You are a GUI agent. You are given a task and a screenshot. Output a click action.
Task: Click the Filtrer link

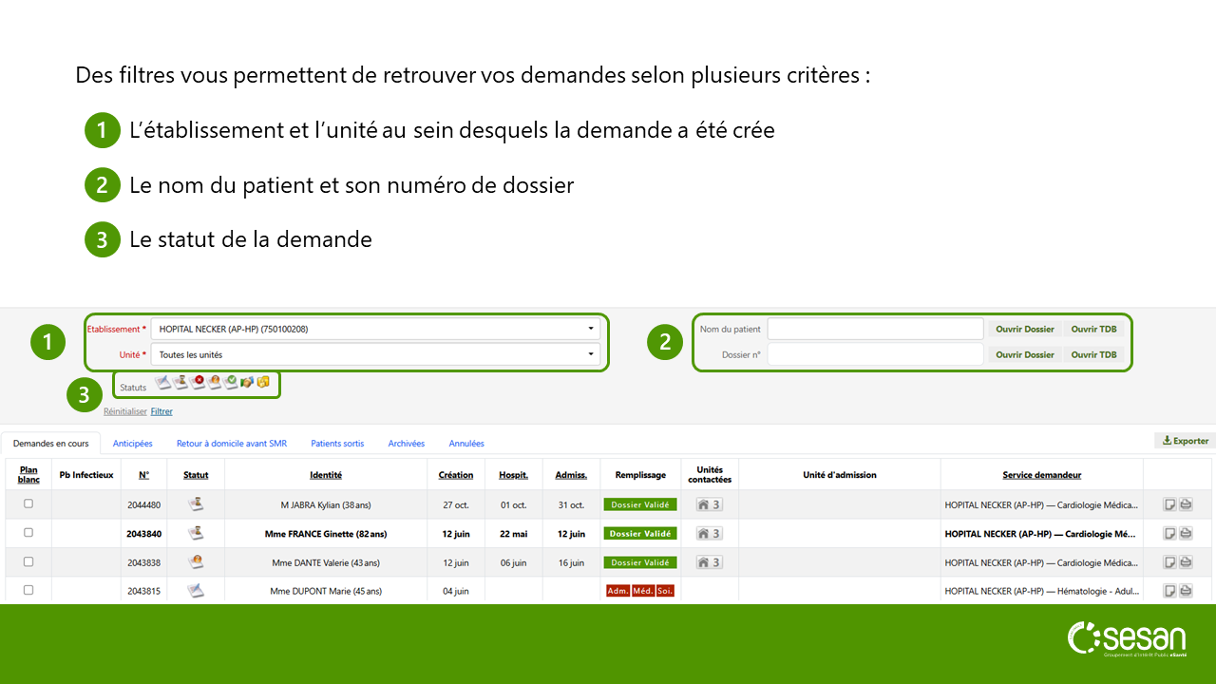161,411
